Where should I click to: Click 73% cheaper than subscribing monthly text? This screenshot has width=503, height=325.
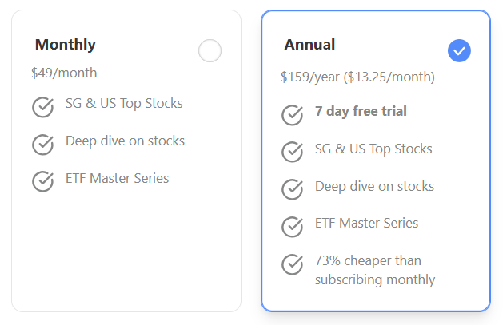tap(375, 270)
